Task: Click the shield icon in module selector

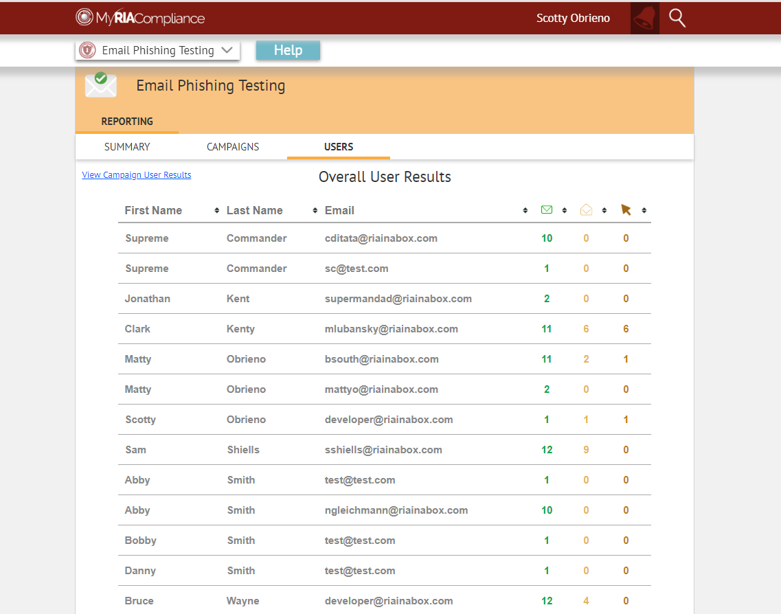Action: coord(87,50)
